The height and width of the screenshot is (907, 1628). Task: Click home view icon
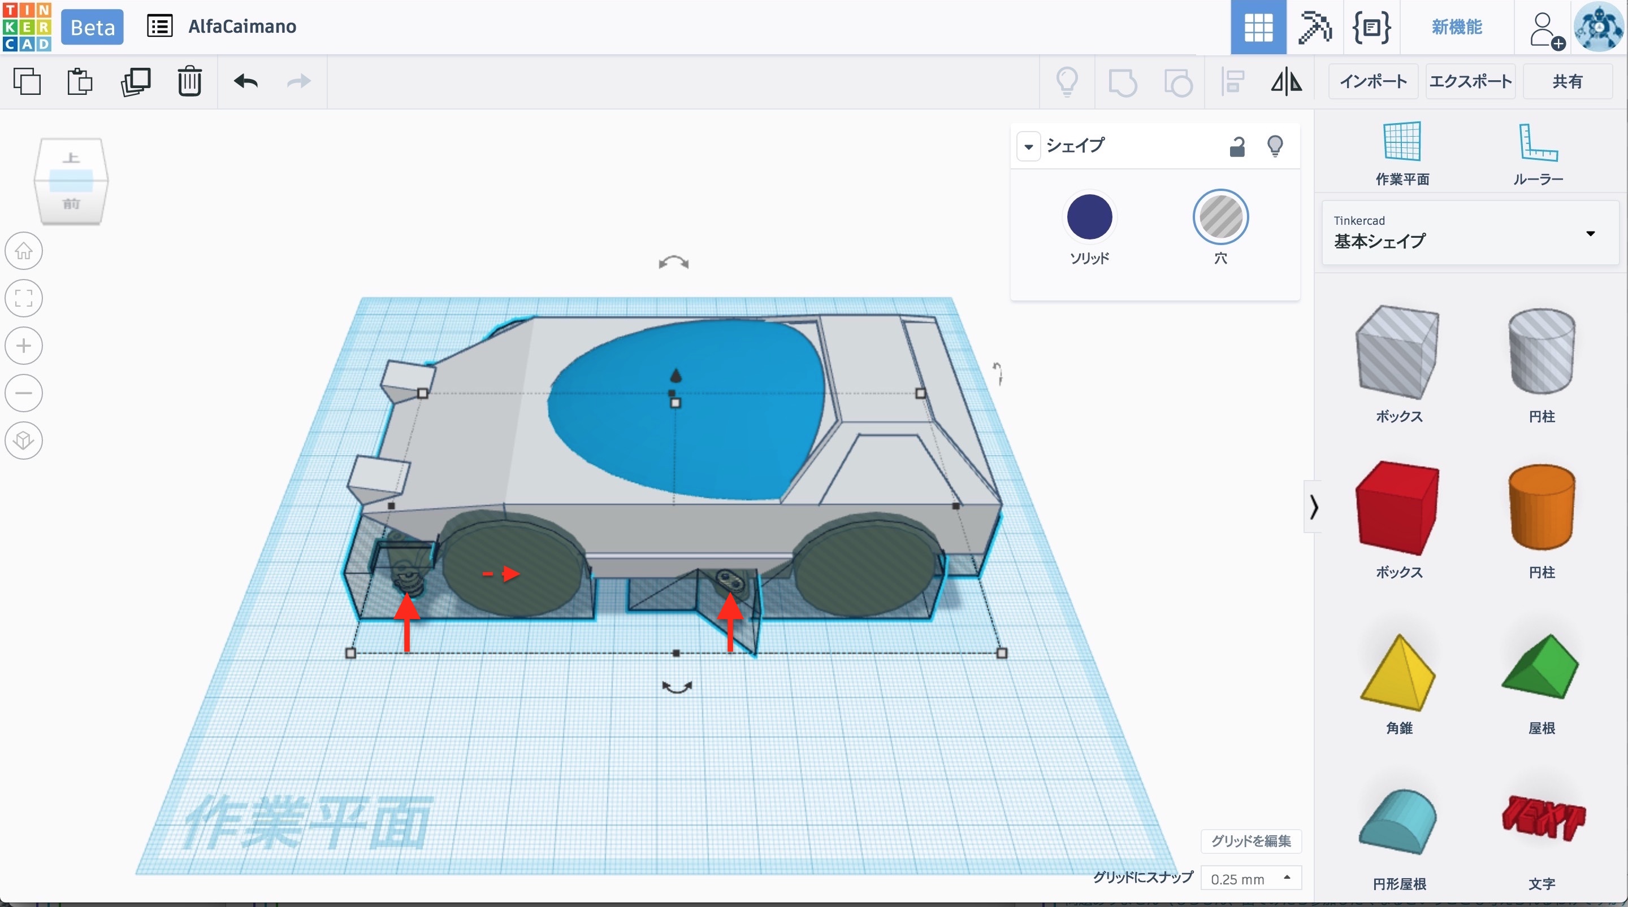[x=24, y=251]
